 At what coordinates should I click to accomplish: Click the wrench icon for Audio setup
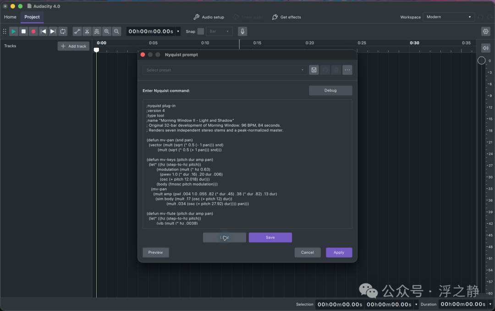[x=196, y=17]
